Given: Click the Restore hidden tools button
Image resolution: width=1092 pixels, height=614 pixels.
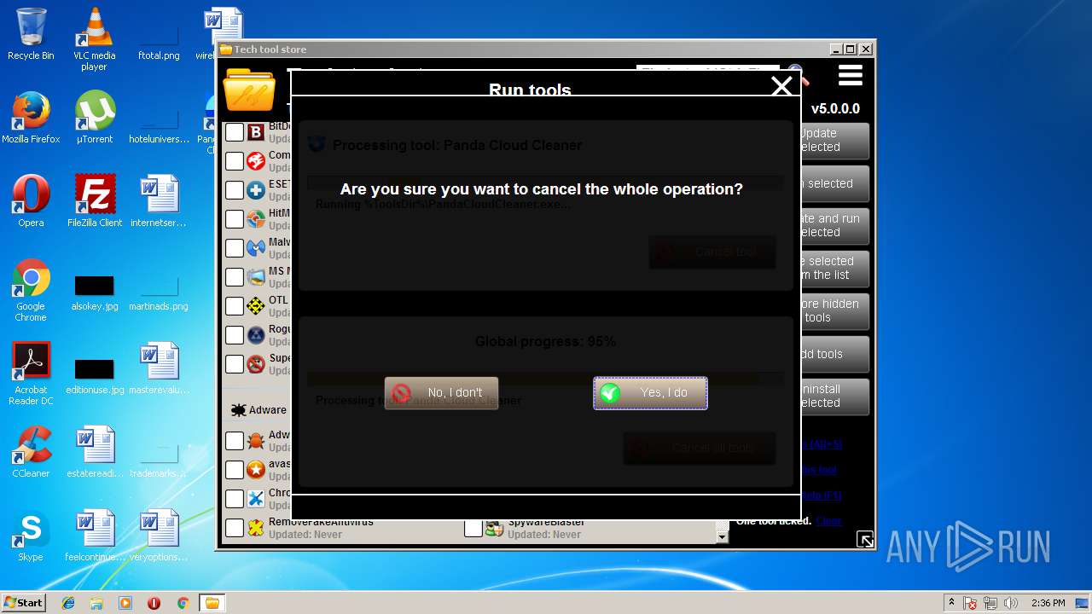Looking at the screenshot, I should (x=834, y=311).
